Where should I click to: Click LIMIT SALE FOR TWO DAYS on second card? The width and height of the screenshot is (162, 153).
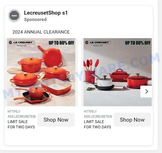coord(97,124)
